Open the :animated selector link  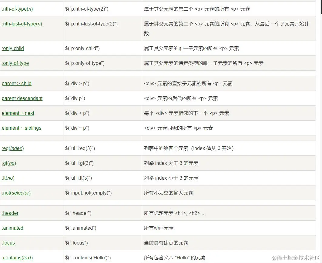[x=12, y=228]
